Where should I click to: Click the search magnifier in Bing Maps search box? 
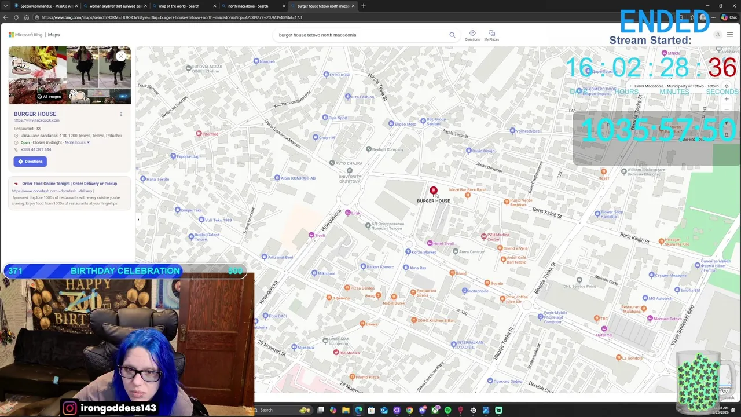[452, 35]
